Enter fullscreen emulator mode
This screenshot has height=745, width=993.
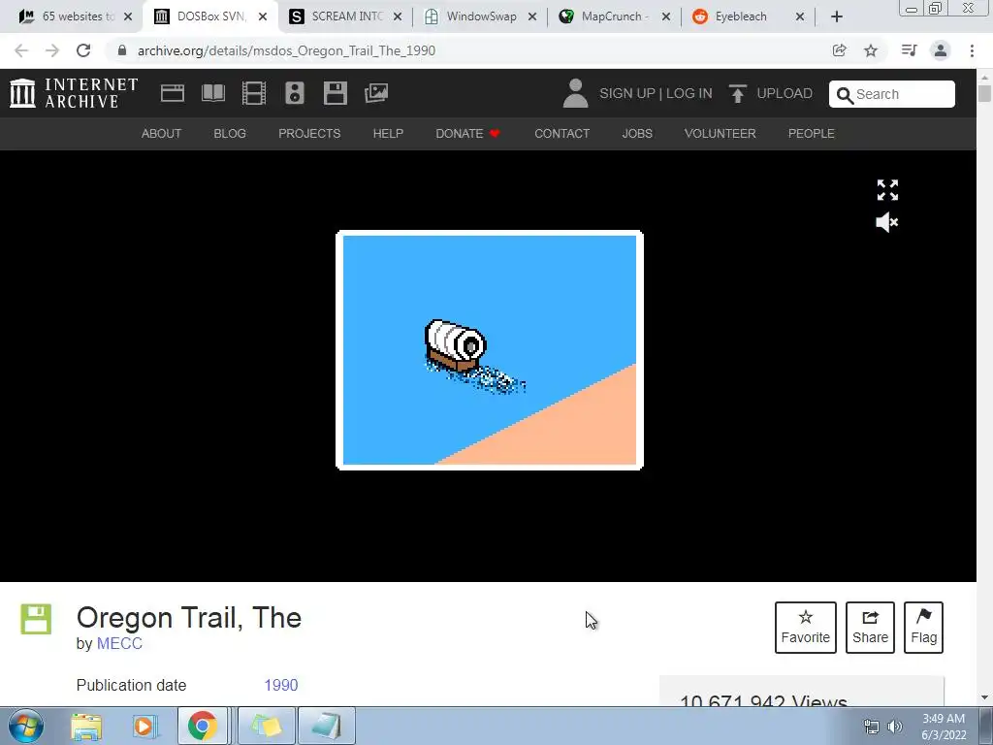tap(887, 189)
